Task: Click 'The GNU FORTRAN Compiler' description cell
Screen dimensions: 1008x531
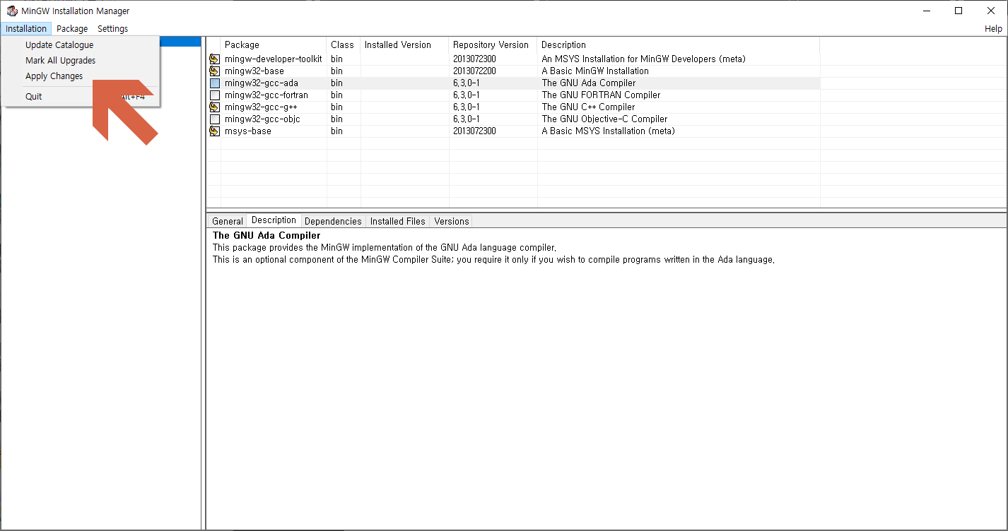Action: coord(601,95)
